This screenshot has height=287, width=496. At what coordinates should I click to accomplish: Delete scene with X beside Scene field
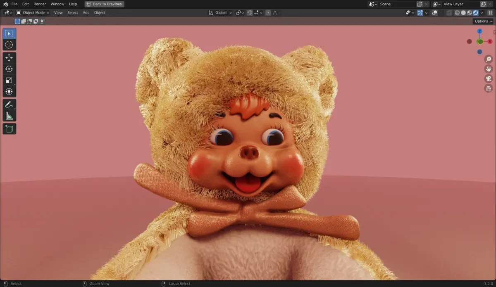(x=427, y=4)
